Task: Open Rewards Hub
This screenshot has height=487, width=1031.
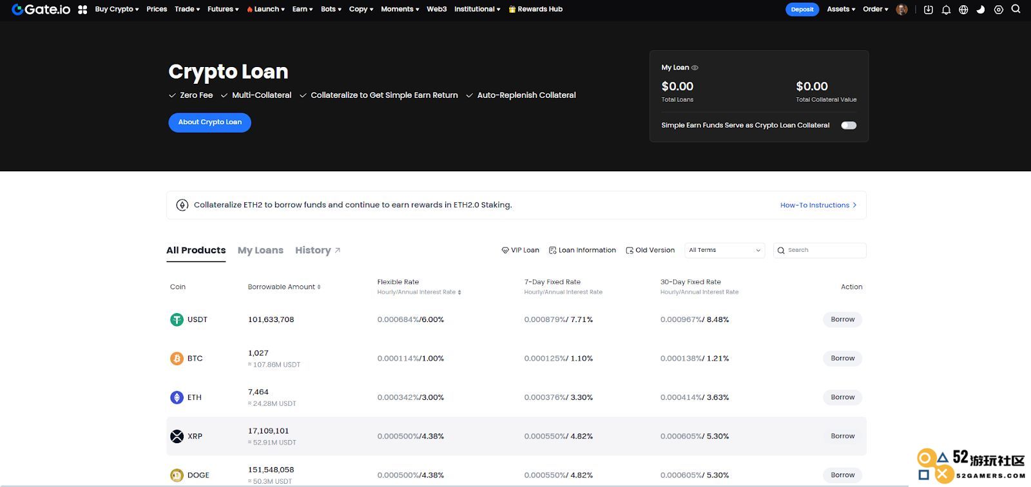Action: (x=535, y=9)
